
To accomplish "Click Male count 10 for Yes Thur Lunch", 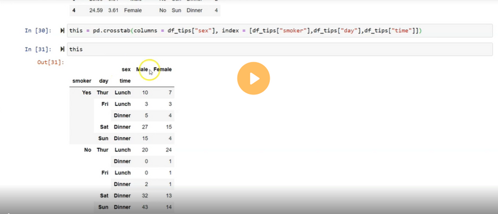I will [145, 93].
